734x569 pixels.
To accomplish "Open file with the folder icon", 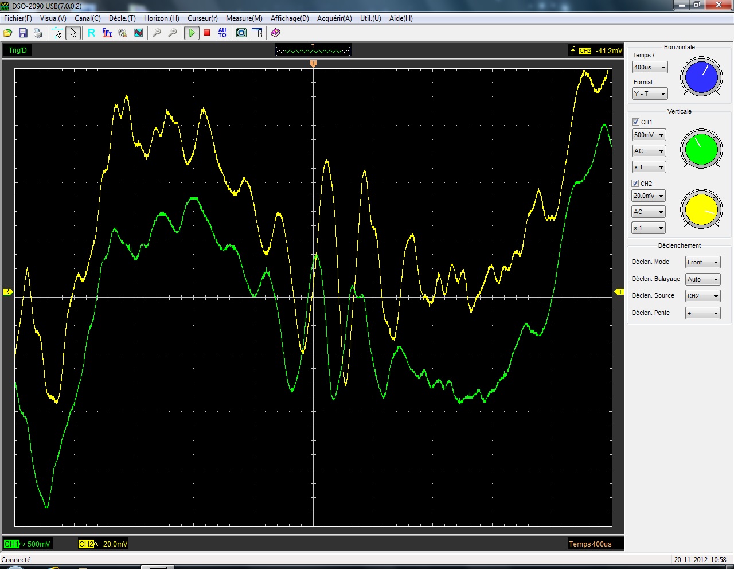I will pos(8,33).
